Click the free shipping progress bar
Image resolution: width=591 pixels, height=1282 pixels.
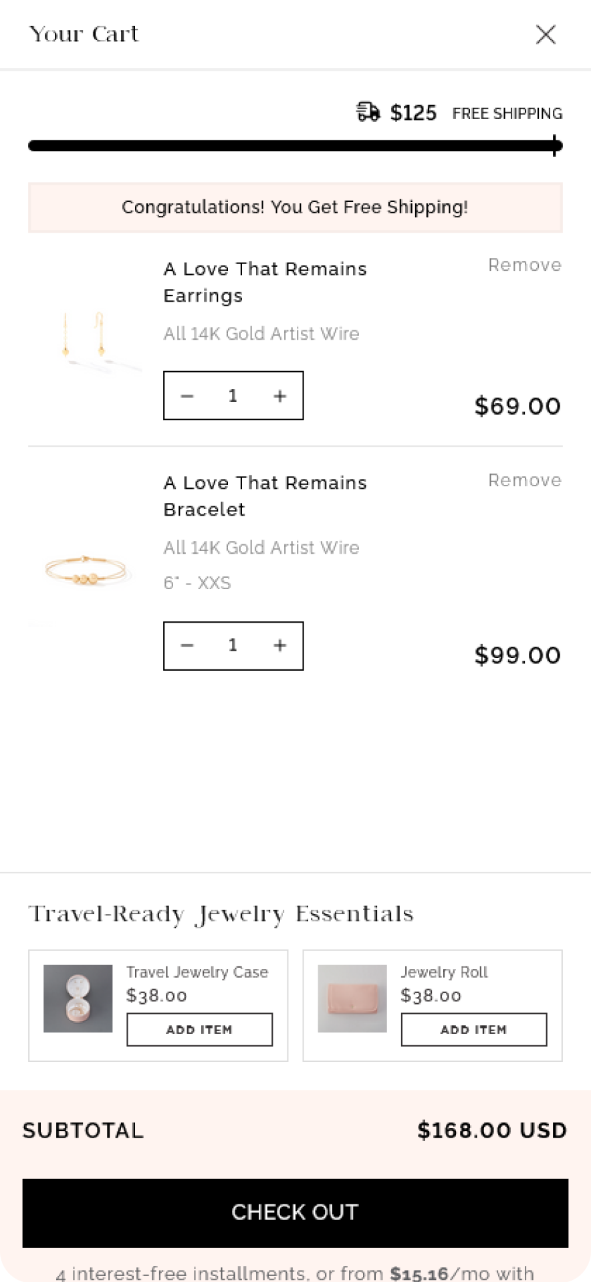(x=294, y=146)
